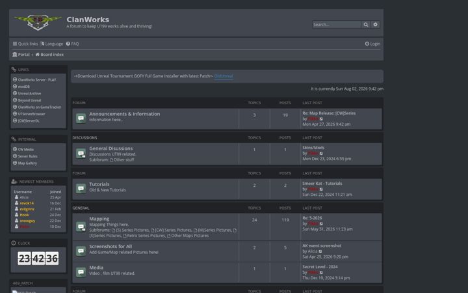Open last post Re: Map Release: [CW]Series
Image resolution: width=468 pixels, height=293 pixels.
329,113
